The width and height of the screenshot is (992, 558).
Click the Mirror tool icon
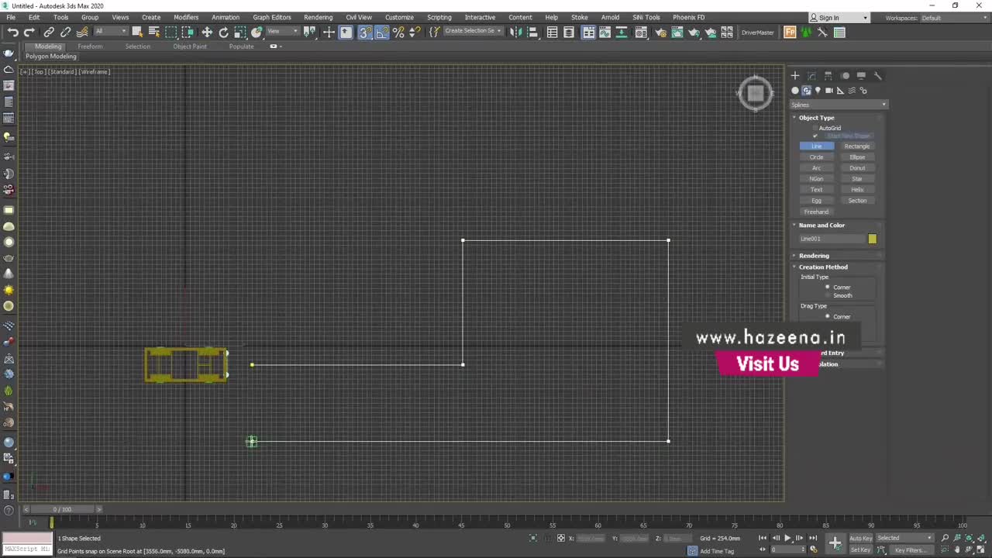point(515,32)
